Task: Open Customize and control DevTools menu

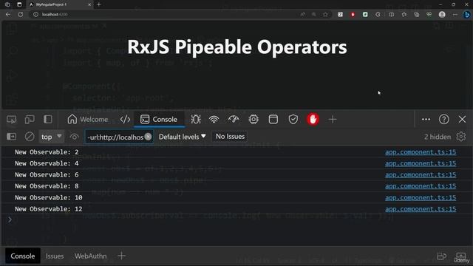Action: click(x=426, y=120)
